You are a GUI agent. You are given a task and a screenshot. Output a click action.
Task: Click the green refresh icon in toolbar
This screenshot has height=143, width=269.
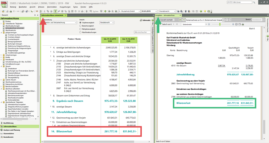pyautogui.click(x=105, y=11)
